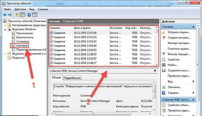The height and width of the screenshot is (116, 202).
Task: Switch to the Подробности tab
Action: [72, 78]
